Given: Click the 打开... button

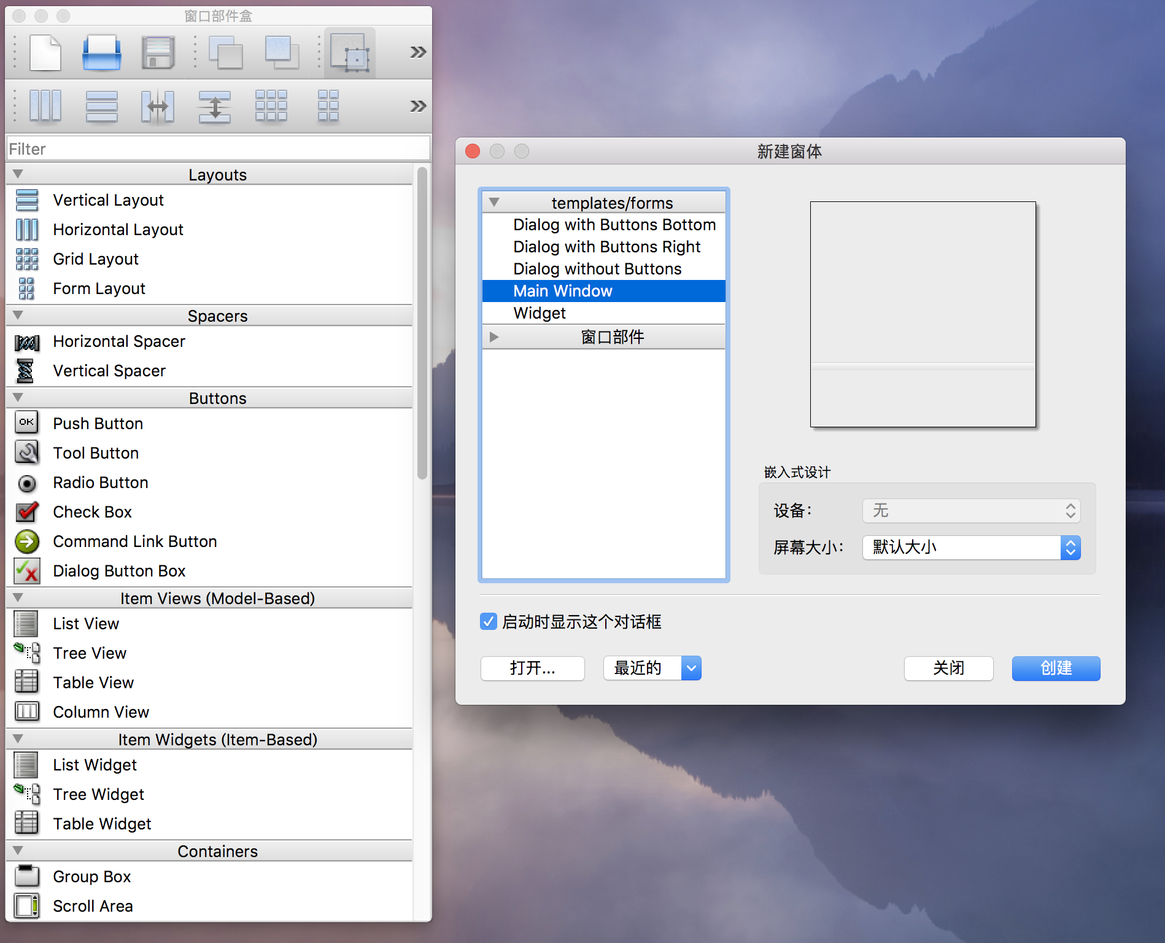Looking at the screenshot, I should [x=532, y=668].
